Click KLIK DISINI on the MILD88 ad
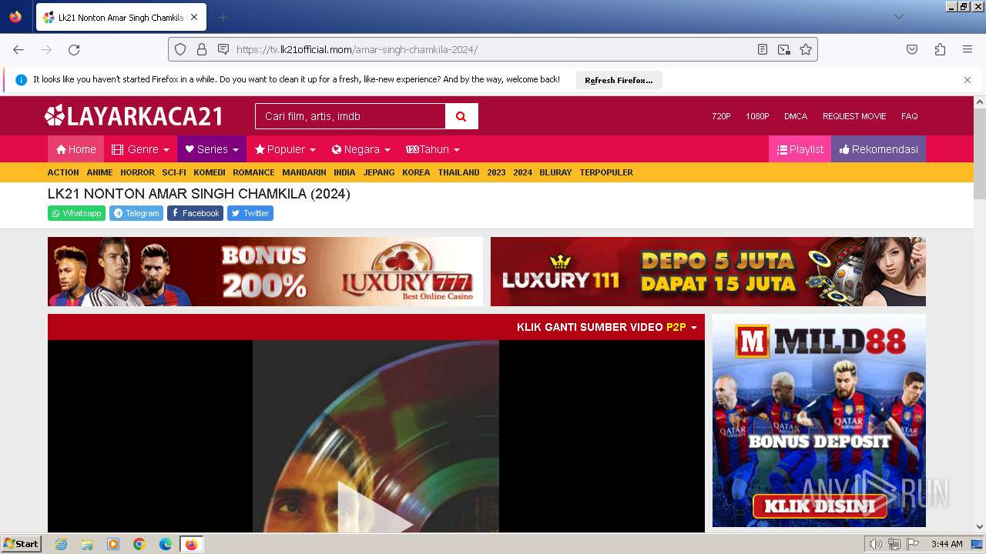The height and width of the screenshot is (554, 986). 820,506
